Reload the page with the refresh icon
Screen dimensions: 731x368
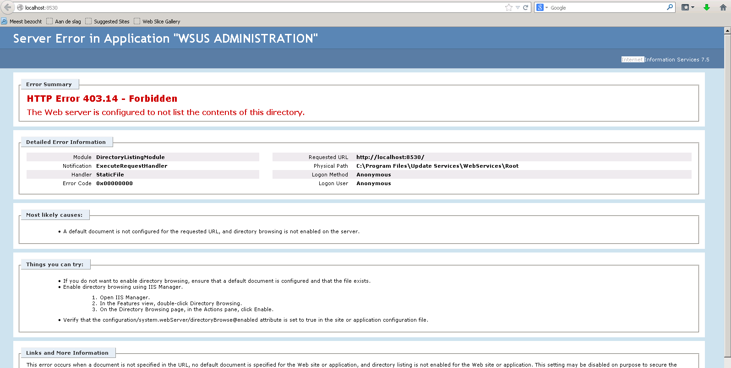pos(525,7)
